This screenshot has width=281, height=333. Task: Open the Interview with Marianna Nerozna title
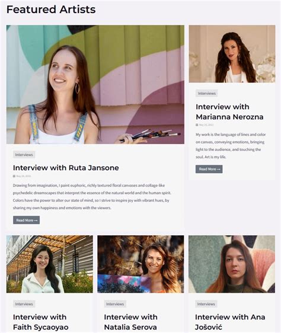pyautogui.click(x=229, y=112)
